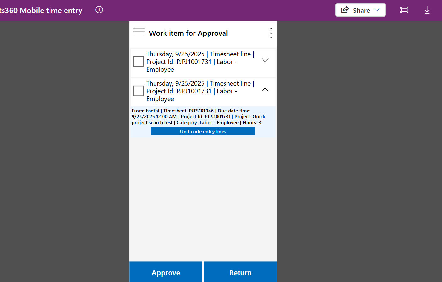Screen dimensions: 442x282
Task: Click the fit-to-screen icon in header
Action: pos(404,10)
